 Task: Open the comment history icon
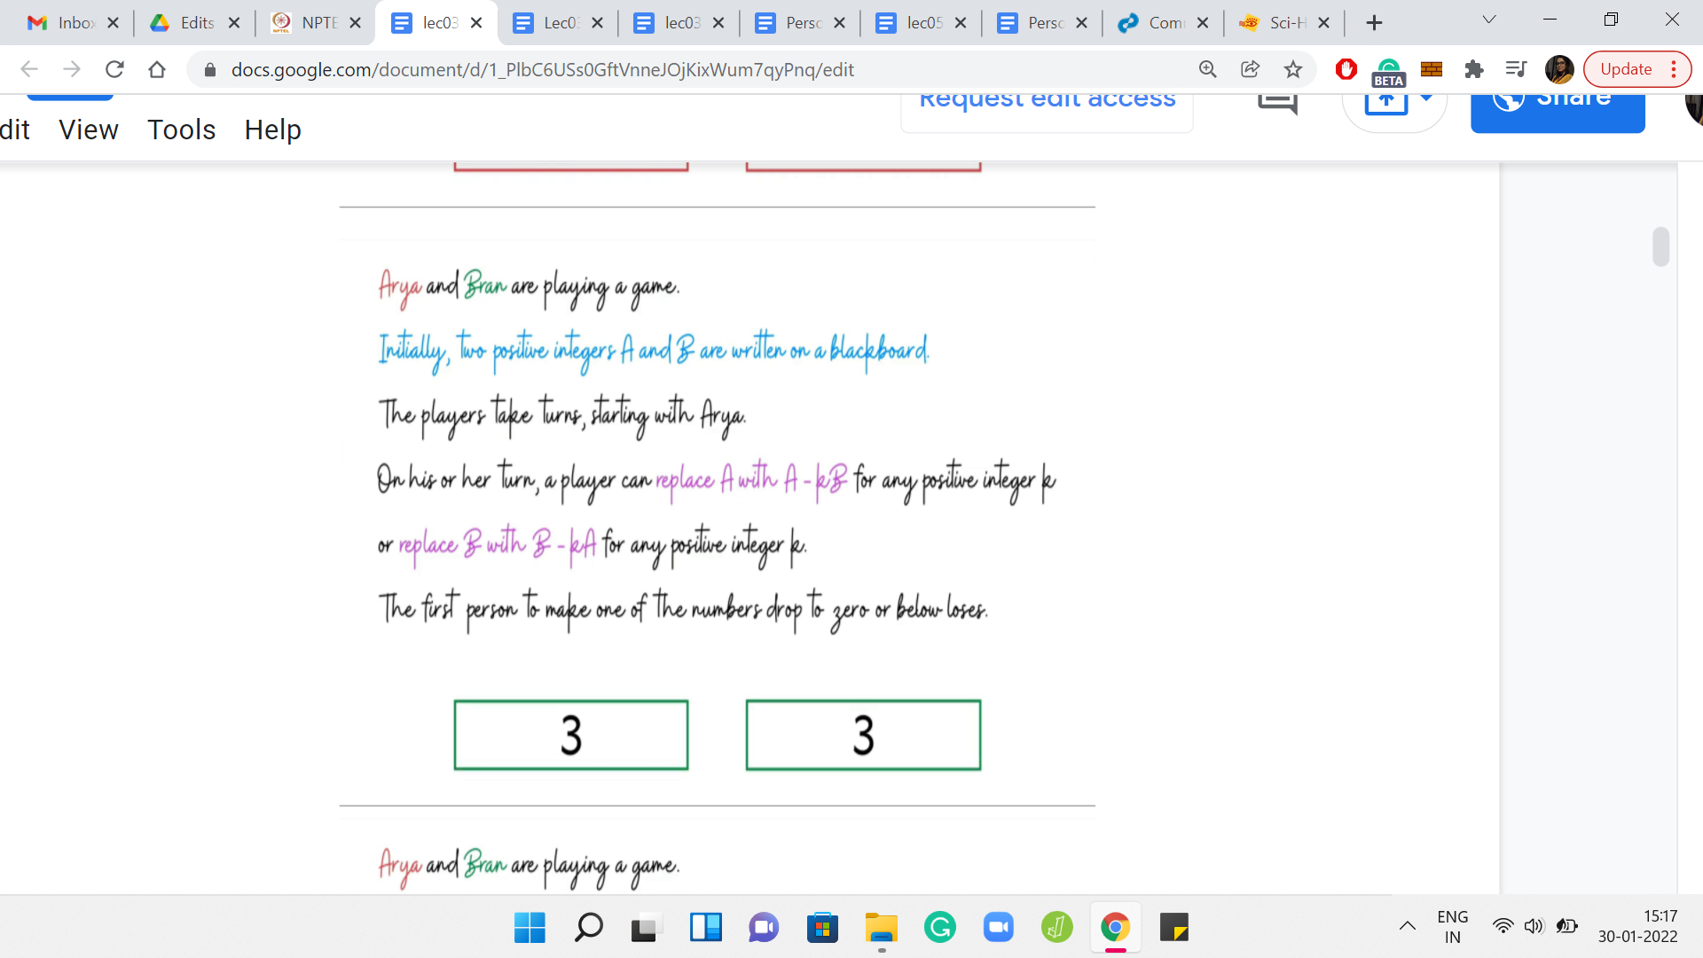pos(1277,102)
